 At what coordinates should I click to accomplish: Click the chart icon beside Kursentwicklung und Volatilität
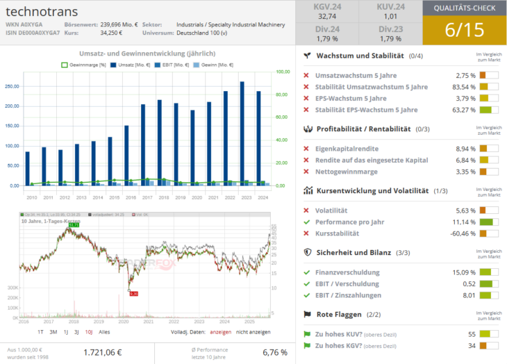pos(307,190)
